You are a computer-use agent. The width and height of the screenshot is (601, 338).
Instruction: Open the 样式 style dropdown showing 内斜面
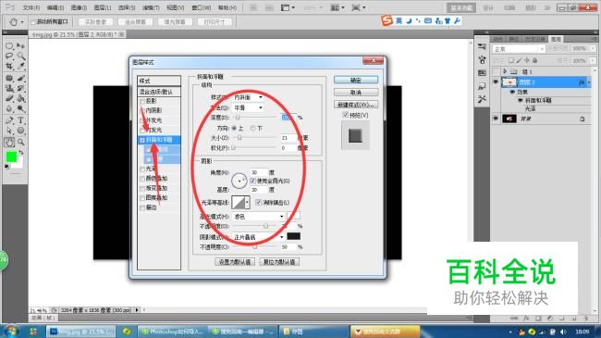point(248,97)
